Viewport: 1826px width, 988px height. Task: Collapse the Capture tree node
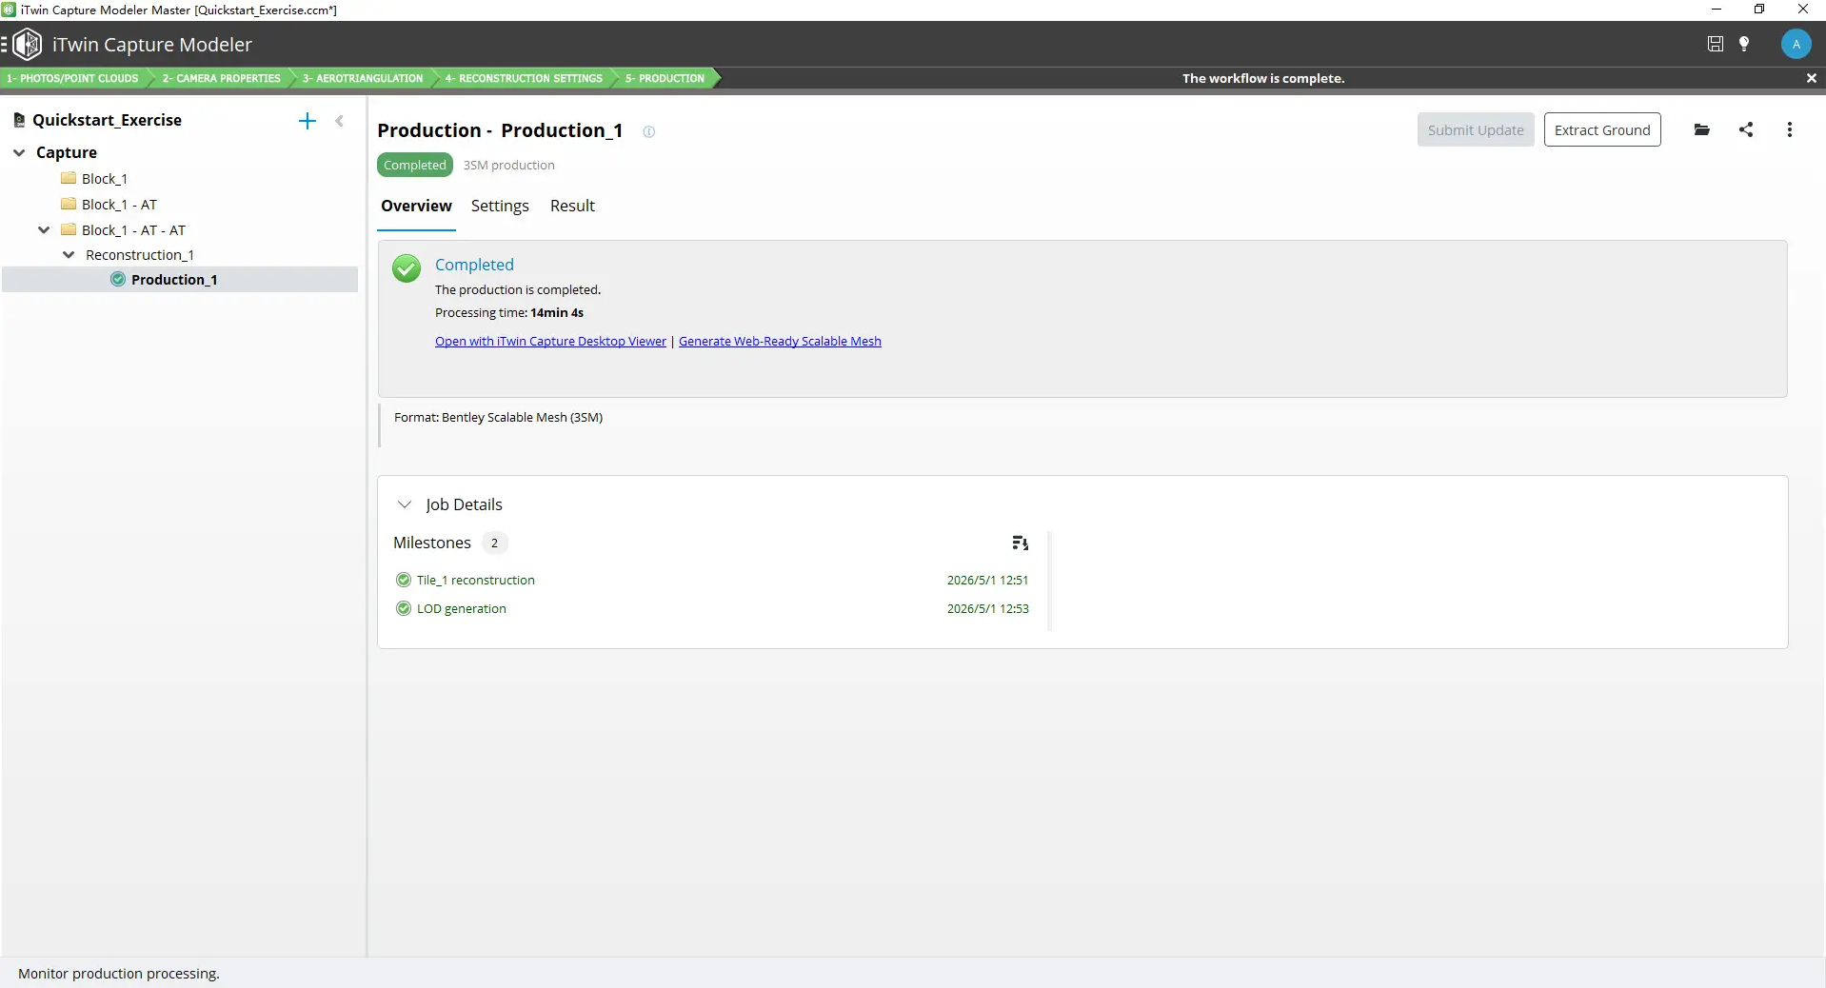[x=19, y=152]
